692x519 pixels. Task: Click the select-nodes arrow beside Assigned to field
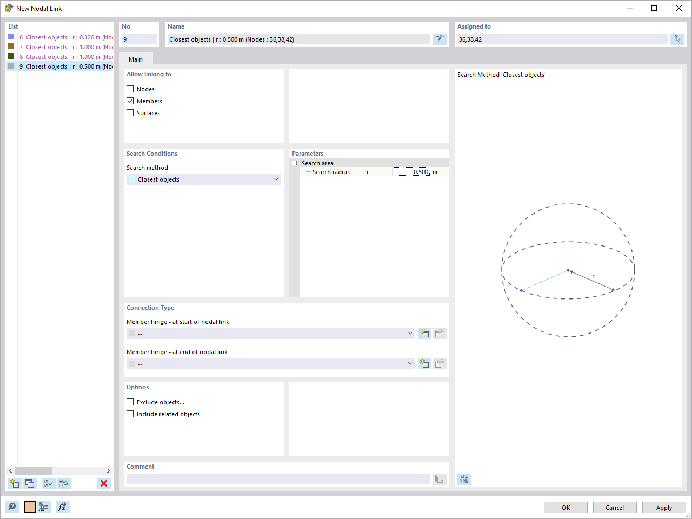point(677,38)
